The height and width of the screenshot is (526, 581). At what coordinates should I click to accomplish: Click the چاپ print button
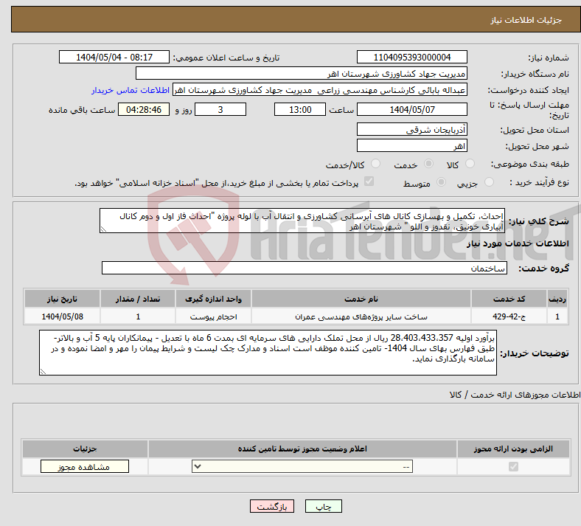coord(324,506)
